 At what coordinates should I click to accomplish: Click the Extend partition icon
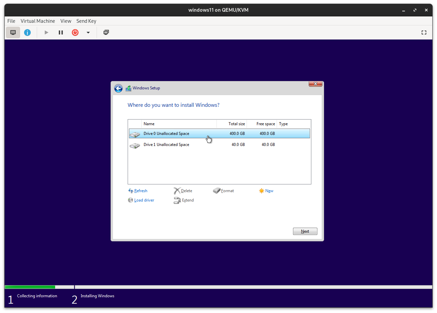pos(177,201)
